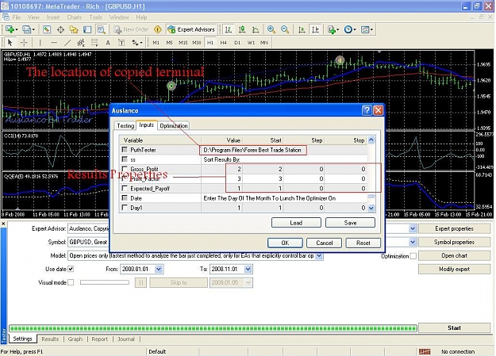The width and height of the screenshot is (496, 356).
Task: Open the Periods clock dropdown
Action: [350, 29]
